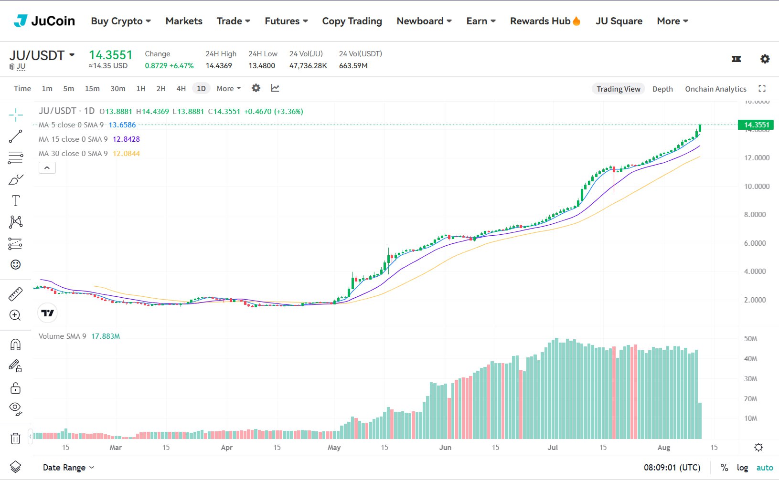
Task: Expand the Futures menu
Action: pyautogui.click(x=287, y=21)
